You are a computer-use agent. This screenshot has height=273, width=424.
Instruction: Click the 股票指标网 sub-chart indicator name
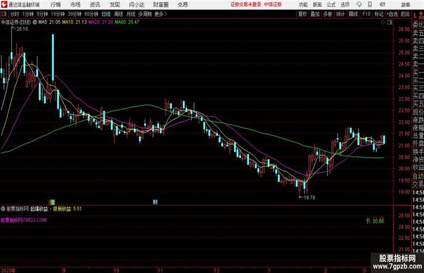[x=17, y=209]
